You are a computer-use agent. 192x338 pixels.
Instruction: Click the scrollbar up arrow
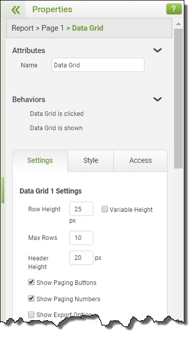(x=178, y=24)
